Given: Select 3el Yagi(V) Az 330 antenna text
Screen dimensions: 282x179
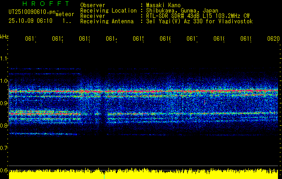Looking at the screenshot, I should click(200, 21).
